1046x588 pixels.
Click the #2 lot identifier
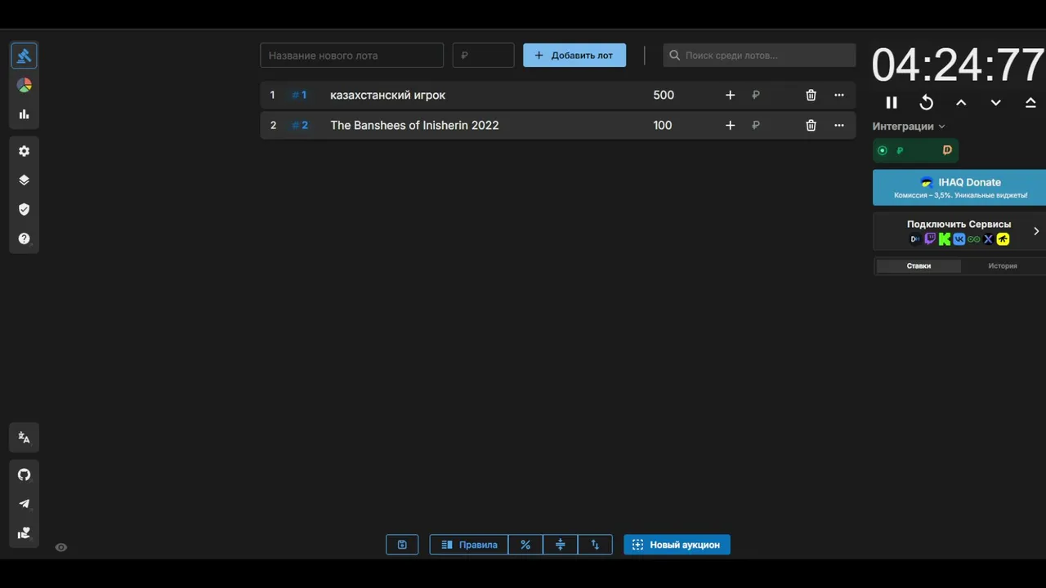click(300, 126)
